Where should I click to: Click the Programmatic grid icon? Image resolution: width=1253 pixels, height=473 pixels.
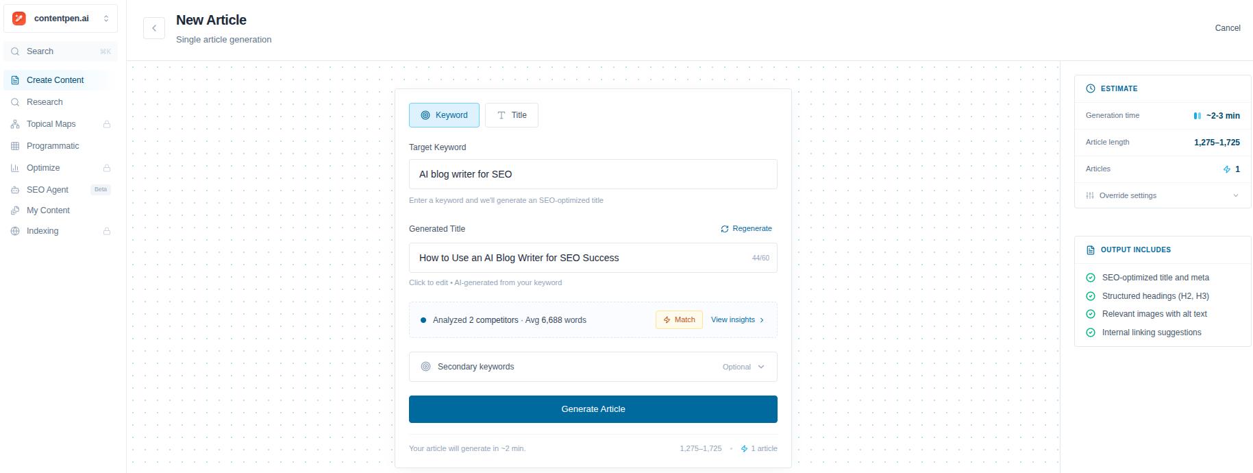pos(15,146)
